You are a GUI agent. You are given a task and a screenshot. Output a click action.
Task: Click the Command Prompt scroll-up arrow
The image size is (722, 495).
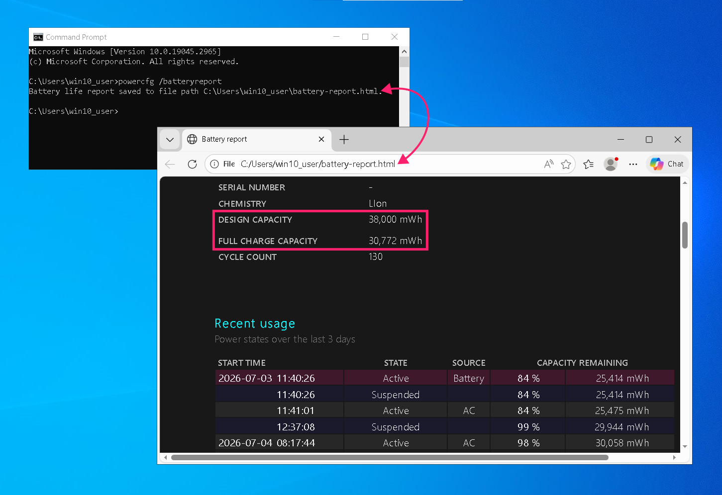pos(404,52)
